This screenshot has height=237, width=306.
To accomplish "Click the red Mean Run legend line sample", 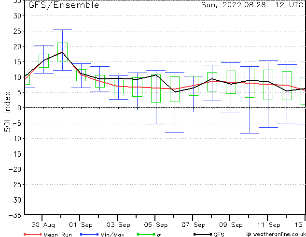I will coord(33,234).
